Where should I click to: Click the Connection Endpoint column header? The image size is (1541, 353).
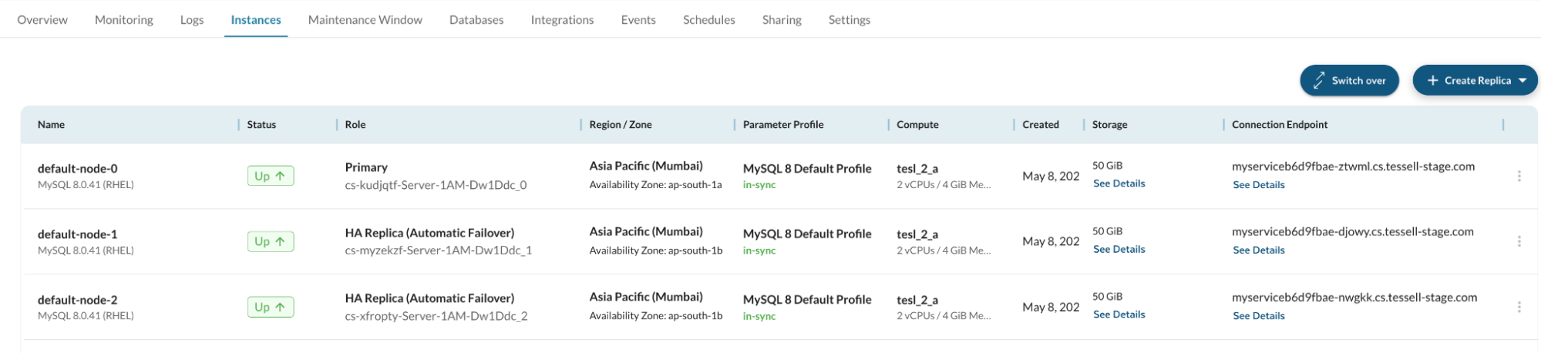click(1280, 124)
